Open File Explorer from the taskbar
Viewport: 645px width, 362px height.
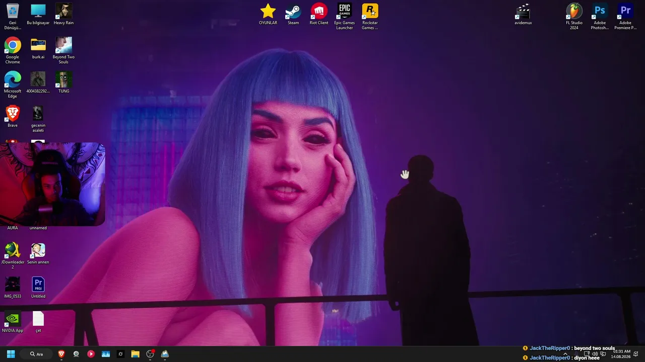135,354
